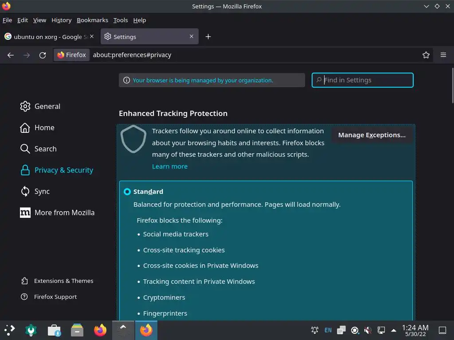Open the system updates tray icon

[x=355, y=330]
